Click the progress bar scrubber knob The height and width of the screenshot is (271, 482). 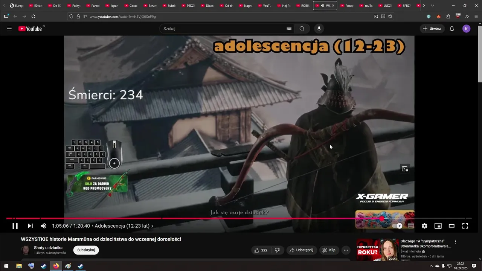point(382,218)
